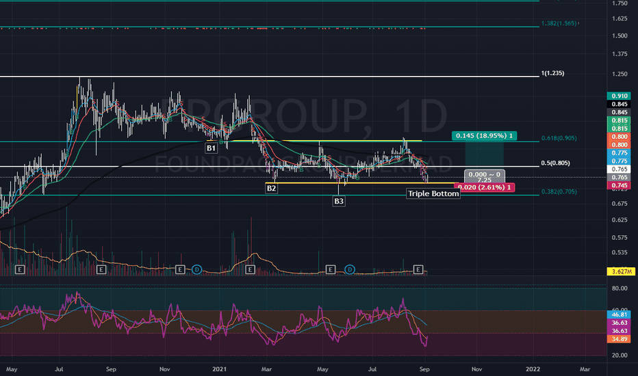Select the 0.618(0.905) Fibonacci level label
The height and width of the screenshot is (376, 638).
pos(559,138)
